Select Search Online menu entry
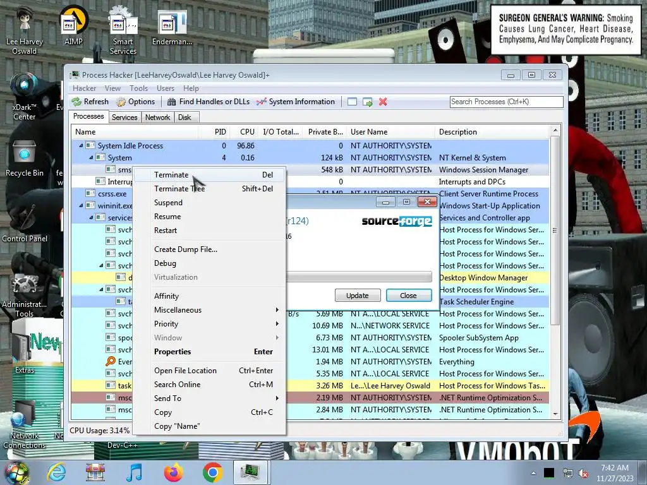This screenshot has height=485, width=647. [x=210, y=385]
